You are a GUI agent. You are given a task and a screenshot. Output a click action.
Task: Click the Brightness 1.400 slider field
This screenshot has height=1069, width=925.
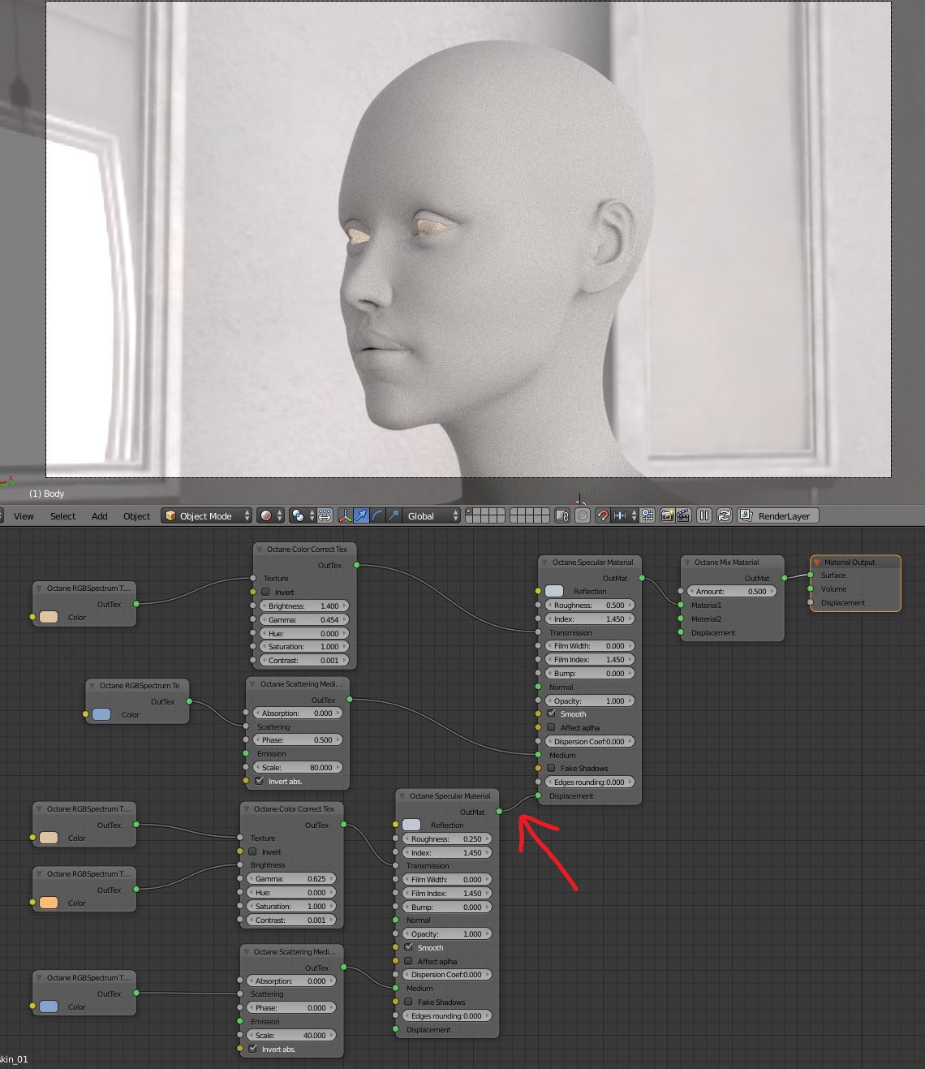tap(304, 606)
